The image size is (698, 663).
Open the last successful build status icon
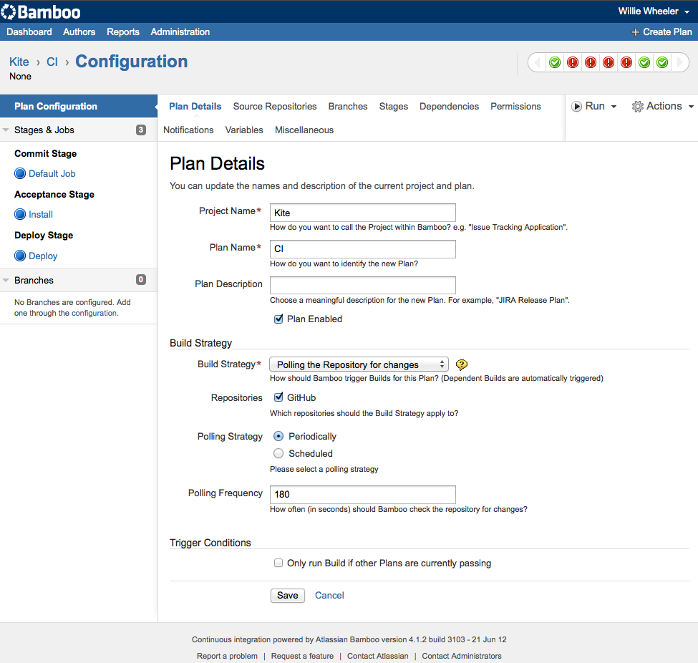(662, 62)
